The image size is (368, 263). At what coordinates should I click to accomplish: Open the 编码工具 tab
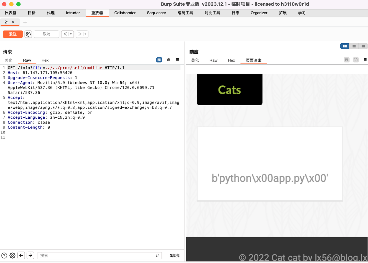tap(185, 13)
